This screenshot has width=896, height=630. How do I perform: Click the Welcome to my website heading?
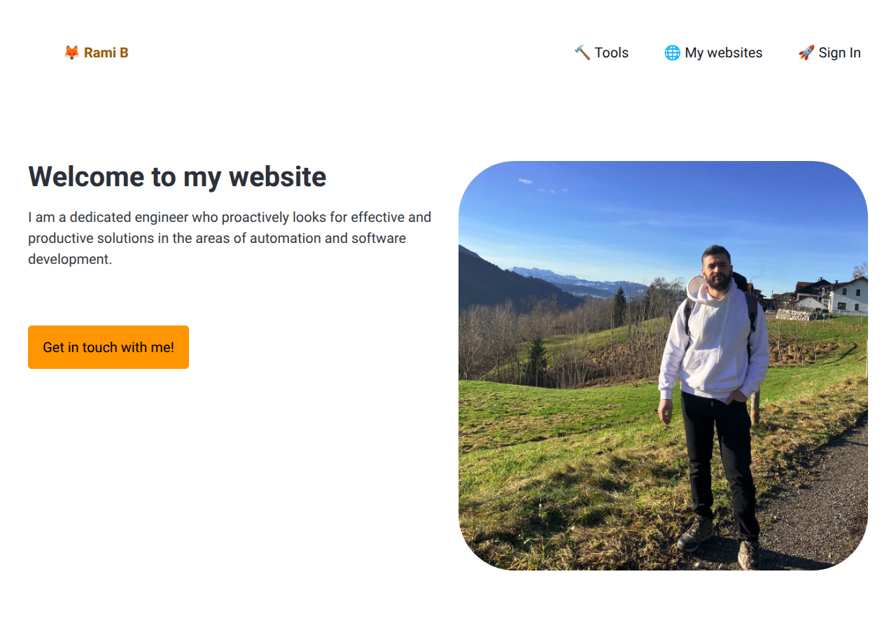pos(177,176)
